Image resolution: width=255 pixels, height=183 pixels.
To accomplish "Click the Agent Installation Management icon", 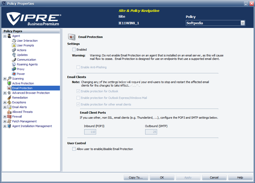I will (x=9, y=126).
